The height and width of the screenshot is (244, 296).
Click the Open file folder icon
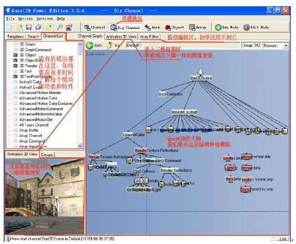click(20, 28)
